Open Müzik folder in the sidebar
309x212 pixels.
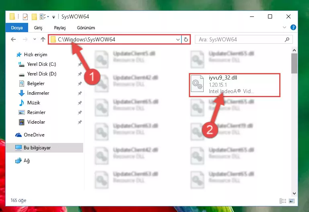(x=33, y=103)
